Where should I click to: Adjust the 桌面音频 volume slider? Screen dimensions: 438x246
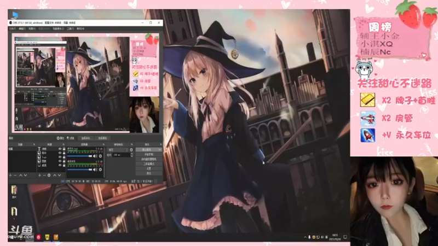click(79, 169)
